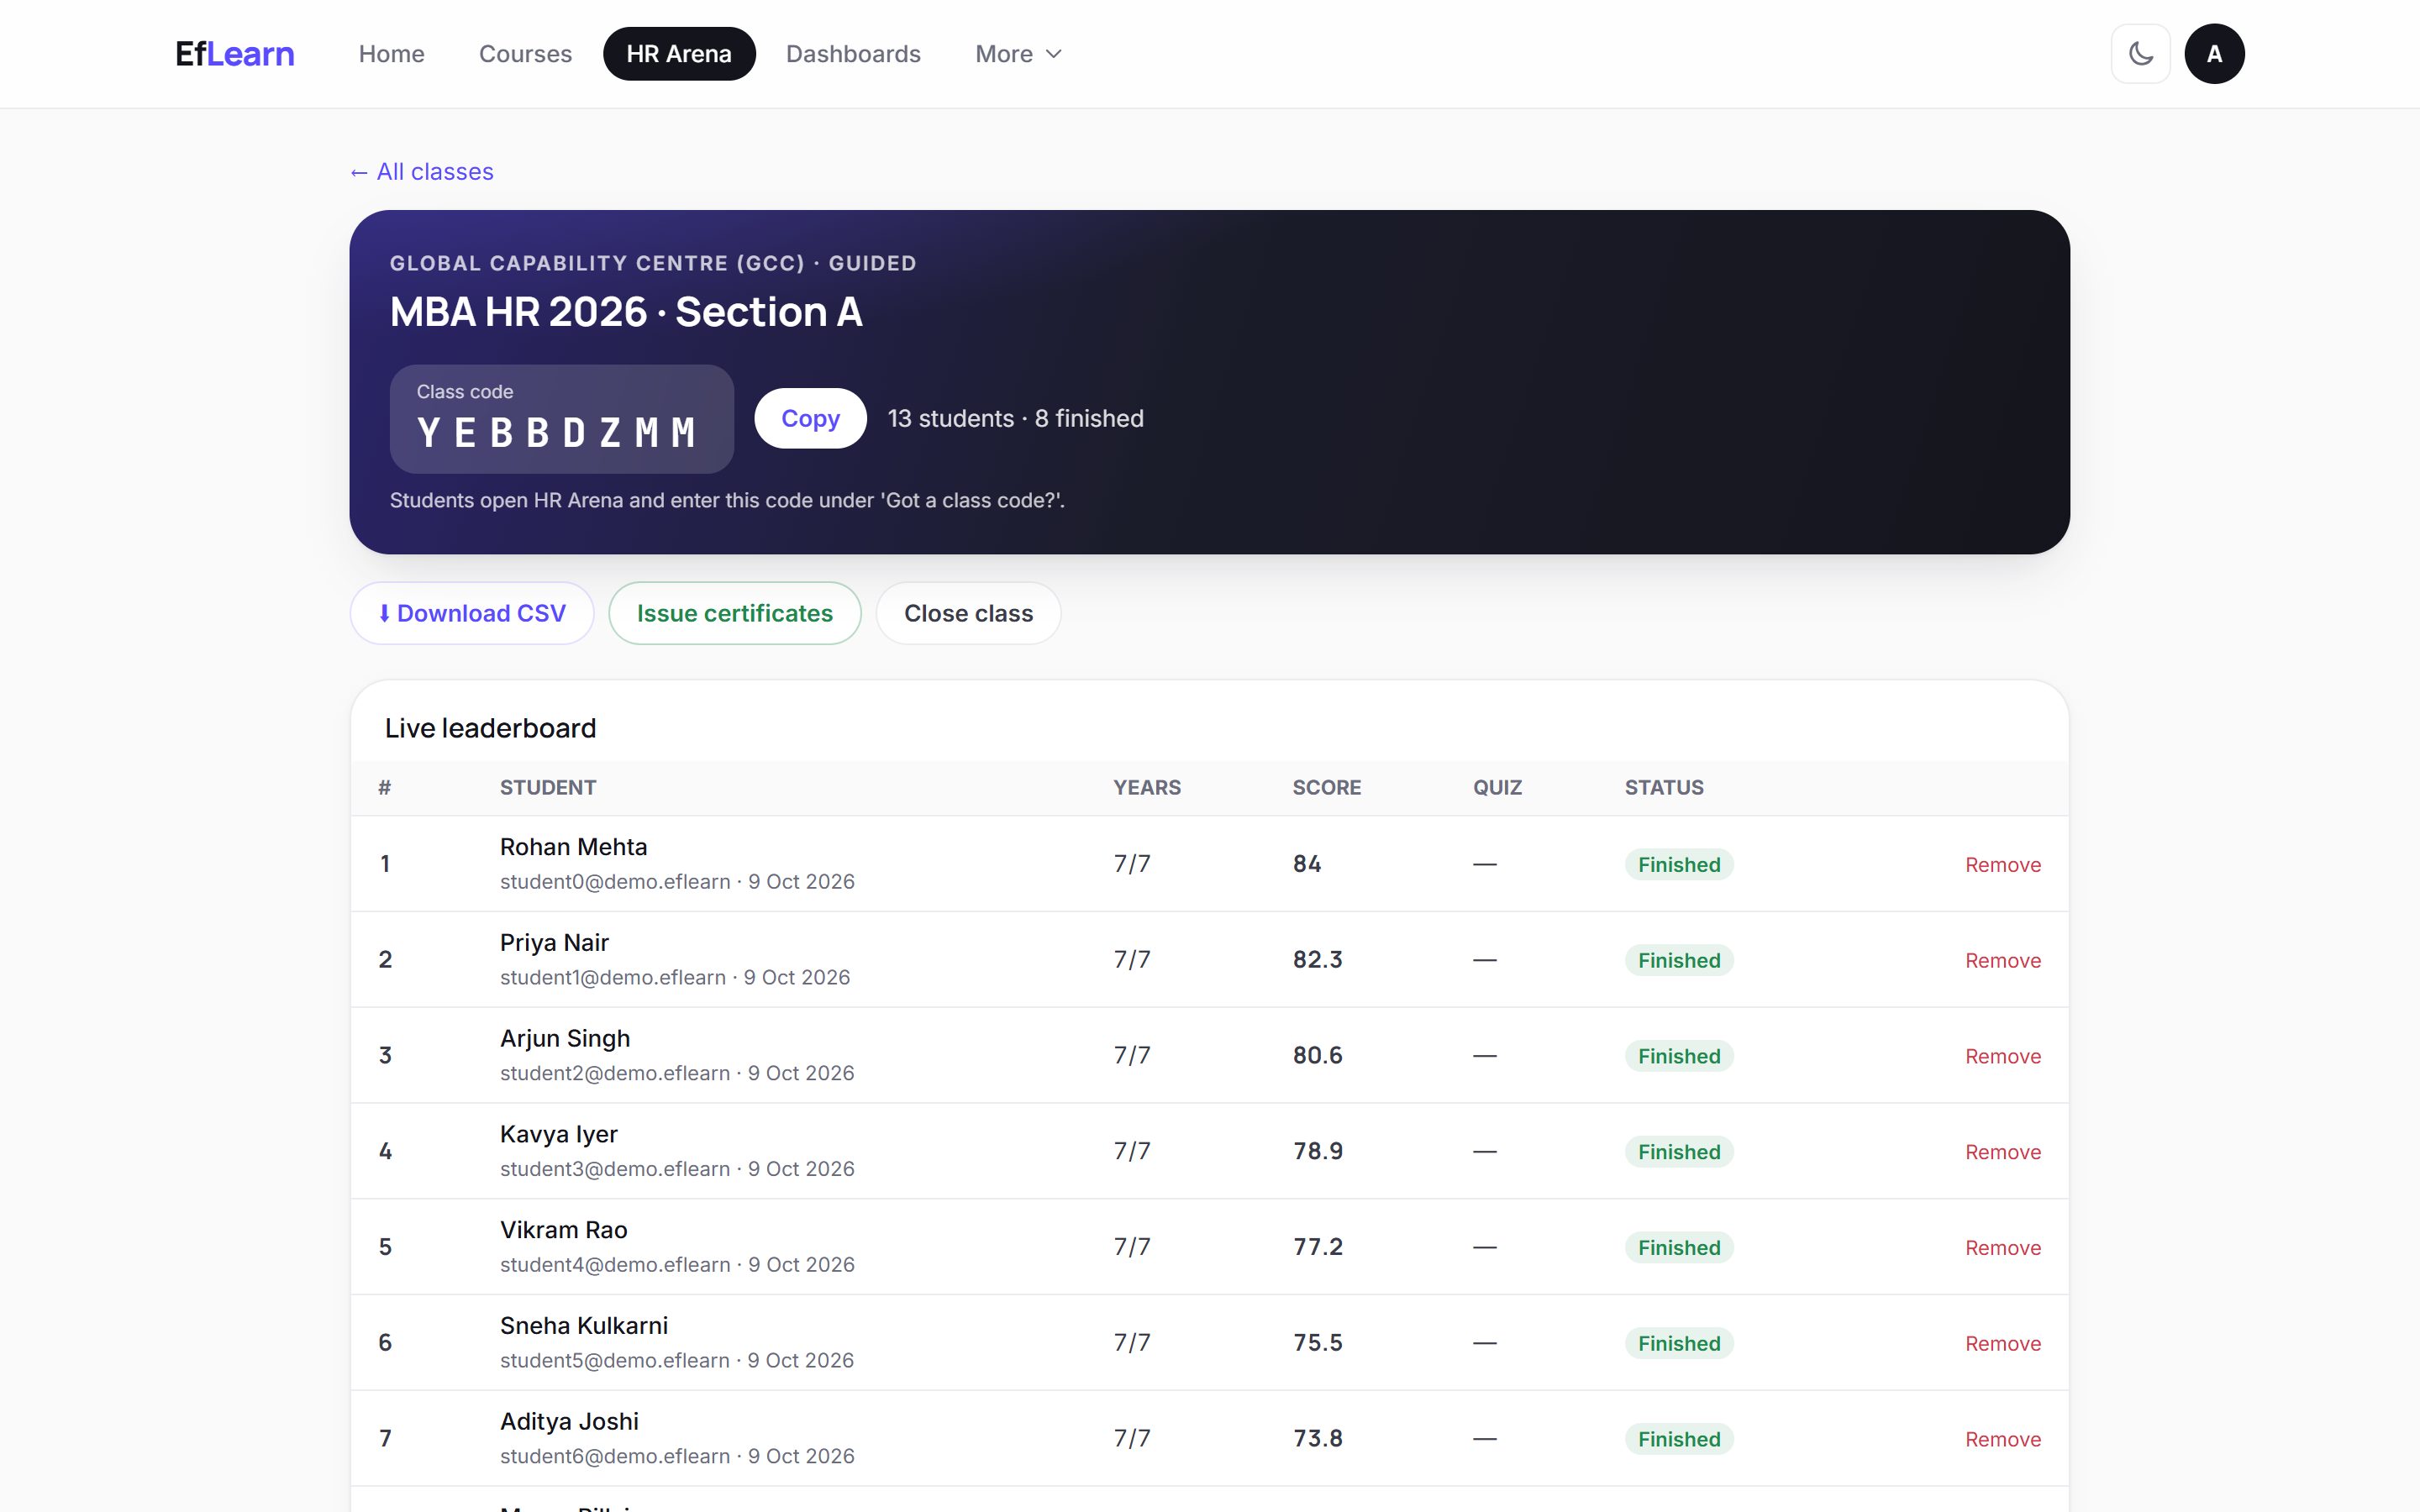The height and width of the screenshot is (1512, 2420).
Task: Click the YEARS column header
Action: tap(1147, 787)
